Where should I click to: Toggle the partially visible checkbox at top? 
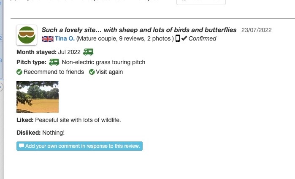pyautogui.click(x=13, y=1)
